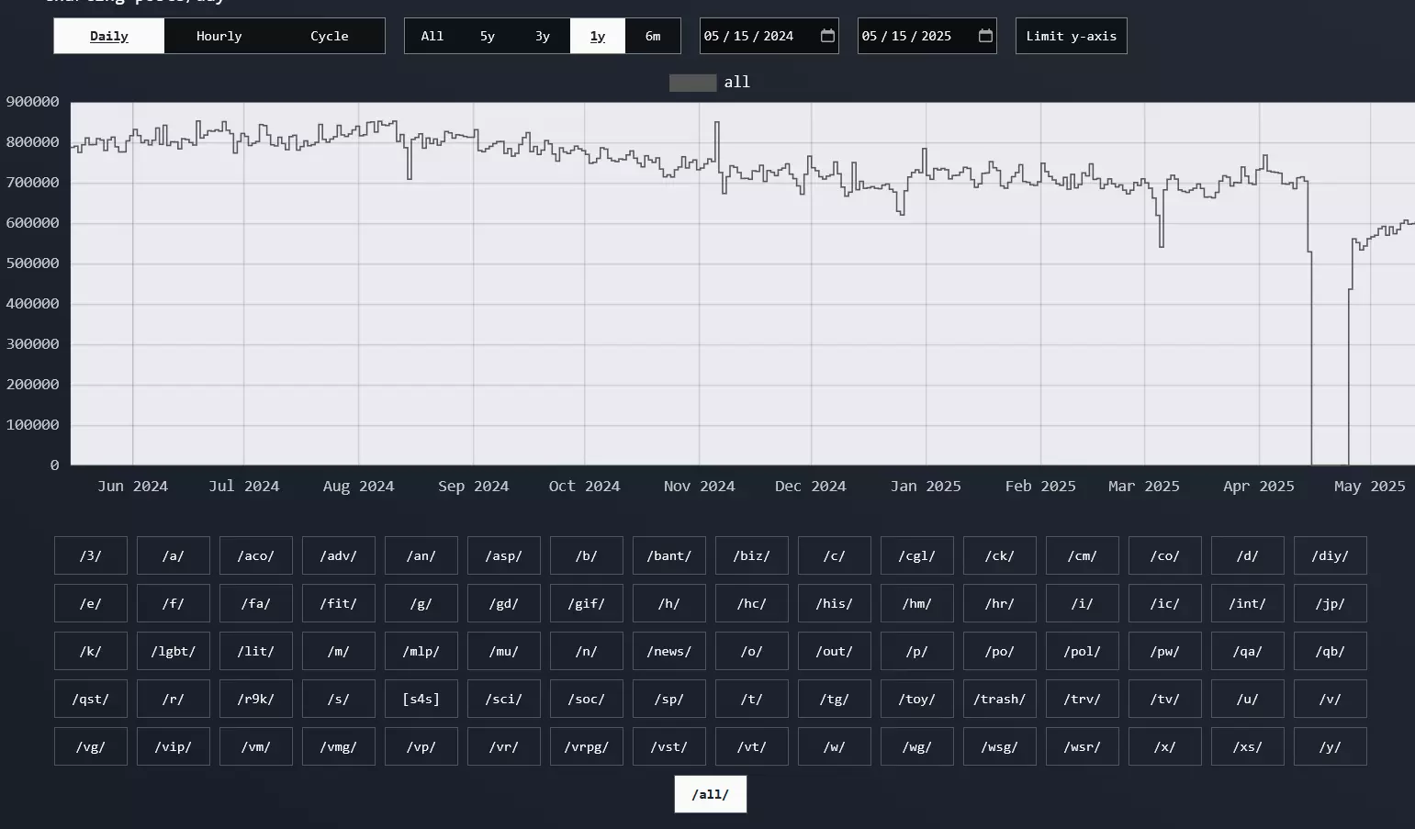This screenshot has width=1415, height=829.
Task: Choose the /news/ board
Action: coord(669,651)
